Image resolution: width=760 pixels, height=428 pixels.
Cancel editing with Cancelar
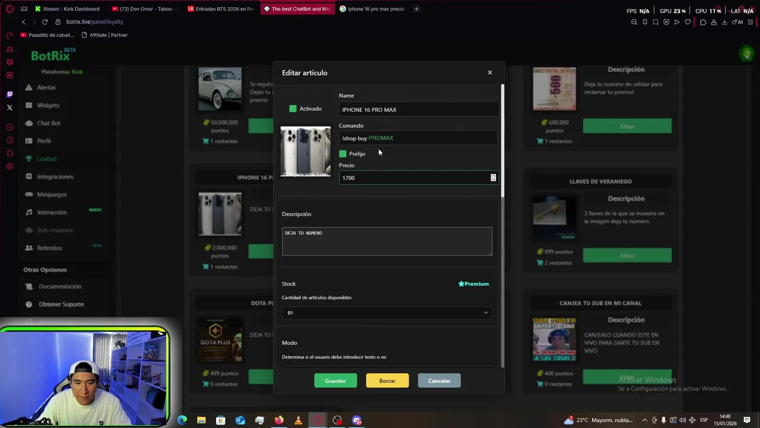click(439, 381)
